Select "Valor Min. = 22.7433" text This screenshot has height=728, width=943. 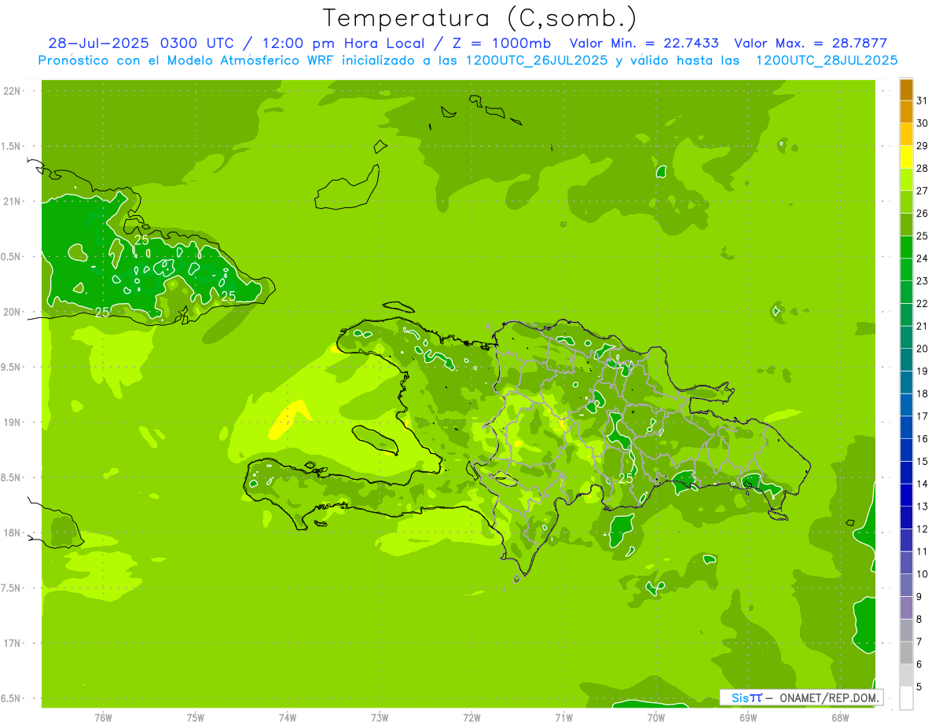click(x=644, y=43)
